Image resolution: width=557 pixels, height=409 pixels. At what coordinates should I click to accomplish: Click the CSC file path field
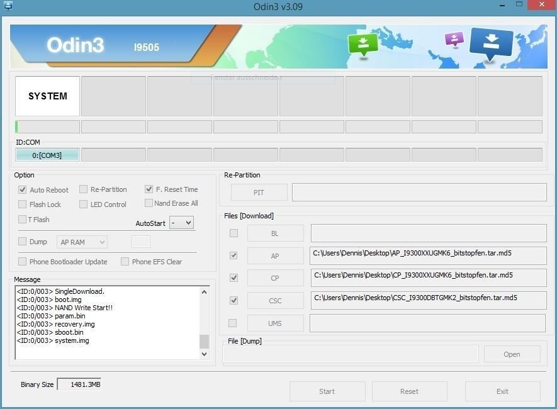[x=429, y=301]
